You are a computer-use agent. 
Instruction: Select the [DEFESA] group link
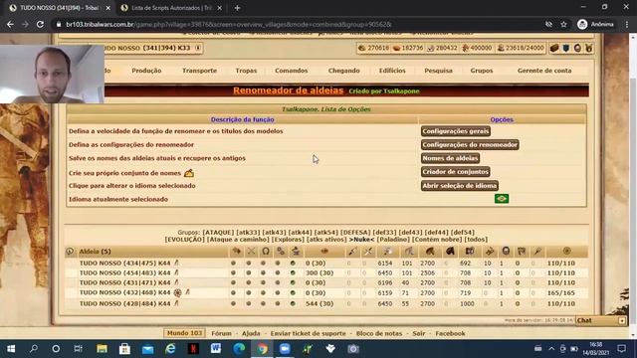click(x=355, y=232)
